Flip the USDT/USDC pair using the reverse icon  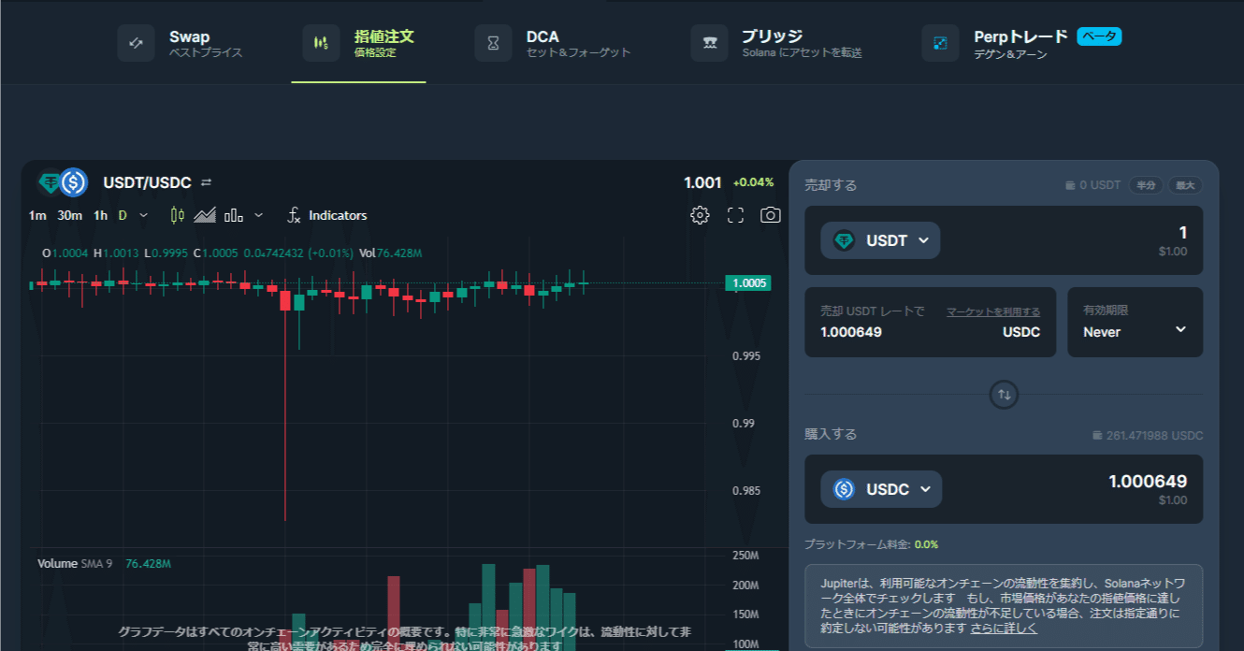(x=208, y=182)
